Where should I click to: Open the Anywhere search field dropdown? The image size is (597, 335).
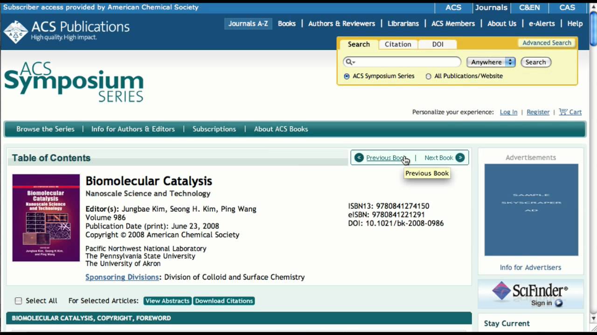491,62
